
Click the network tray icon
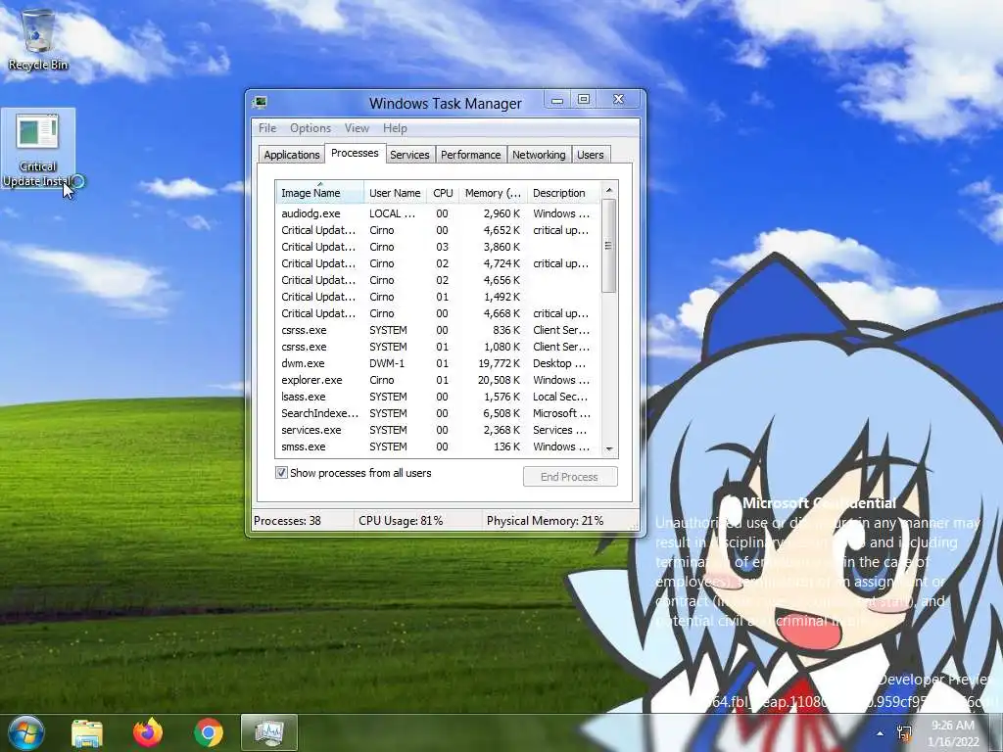(904, 733)
